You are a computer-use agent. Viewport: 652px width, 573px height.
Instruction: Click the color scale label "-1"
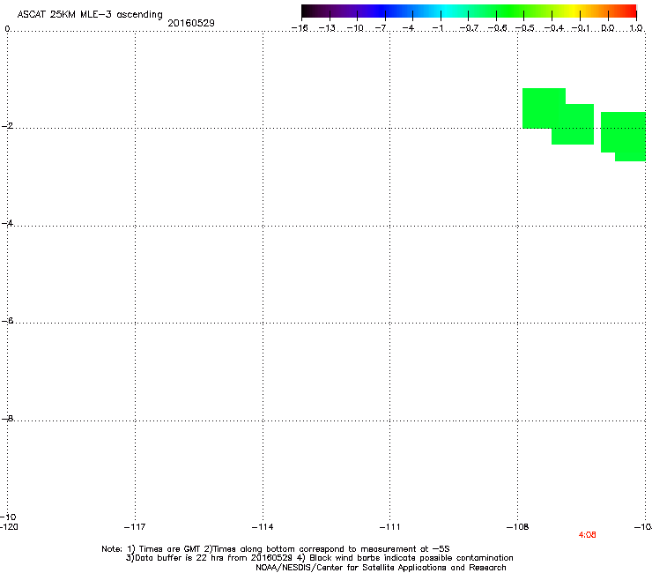click(437, 28)
